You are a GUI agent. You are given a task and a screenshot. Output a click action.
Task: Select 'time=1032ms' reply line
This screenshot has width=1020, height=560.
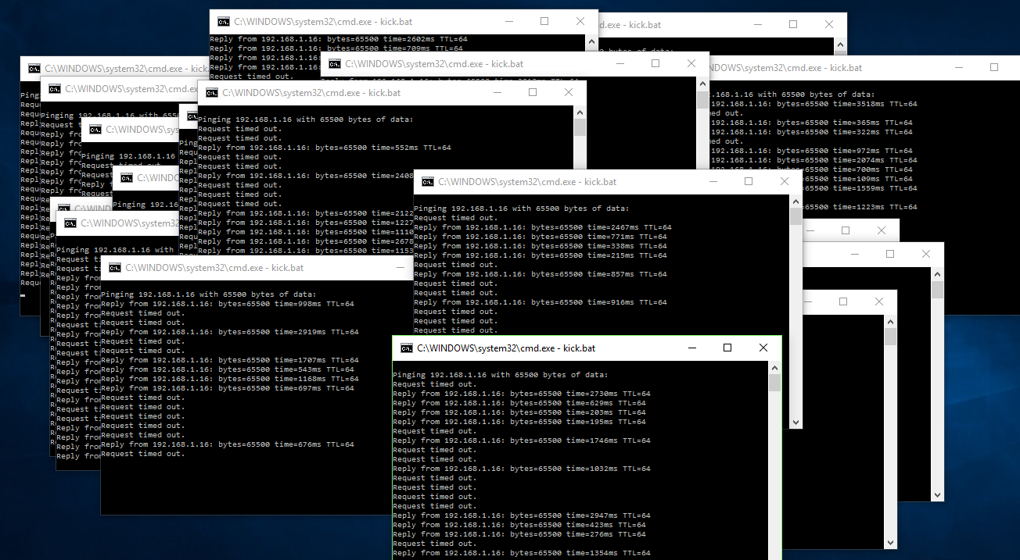522,469
